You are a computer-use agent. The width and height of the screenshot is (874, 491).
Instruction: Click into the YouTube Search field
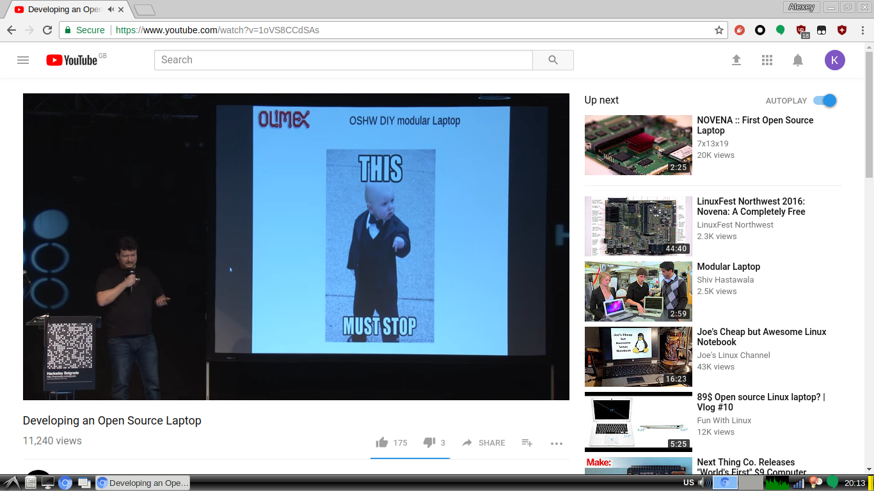tap(344, 60)
